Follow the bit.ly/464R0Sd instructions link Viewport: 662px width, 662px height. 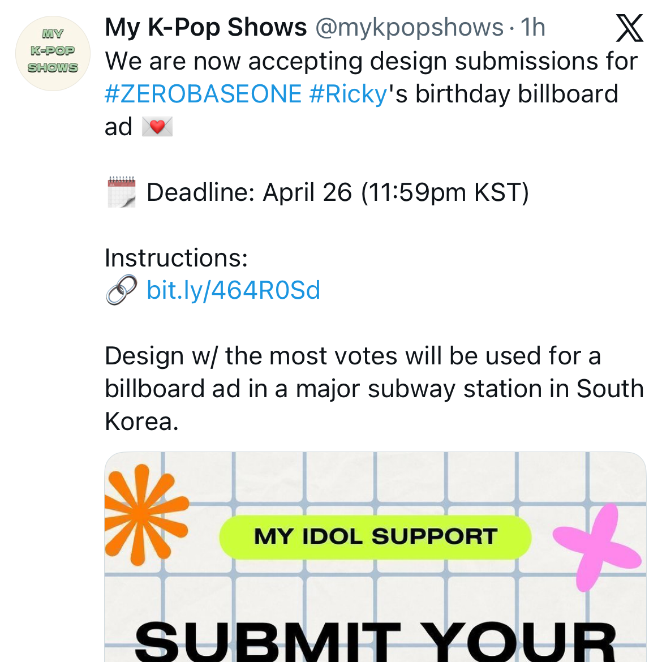[x=233, y=290]
